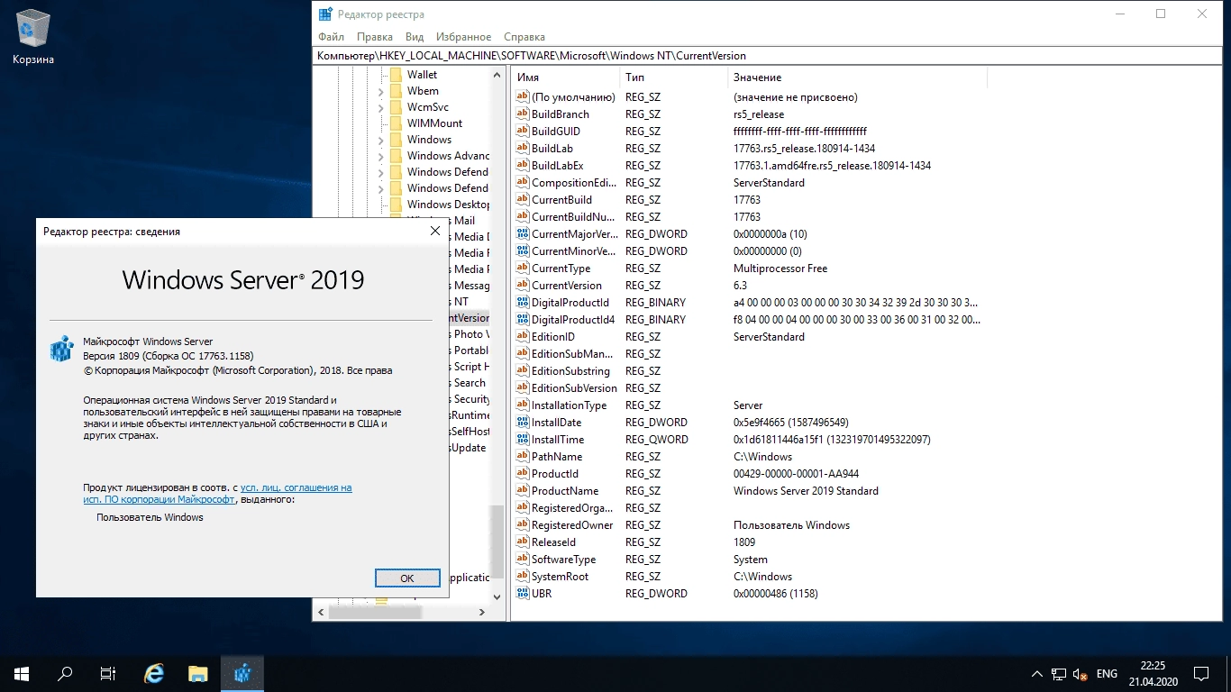Click the BuildBranch string value icon
This screenshot has width=1231, height=692.
click(523, 114)
